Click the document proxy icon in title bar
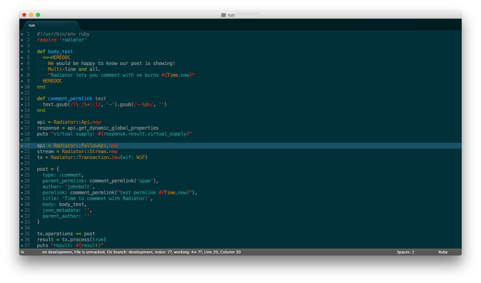The width and height of the screenshot is (481, 283). point(224,15)
